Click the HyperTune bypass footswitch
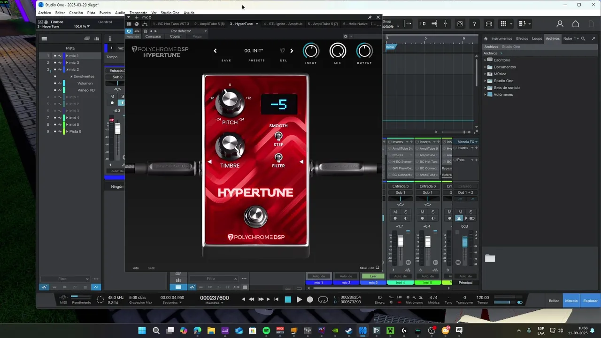This screenshot has width=601, height=338. coord(256,216)
